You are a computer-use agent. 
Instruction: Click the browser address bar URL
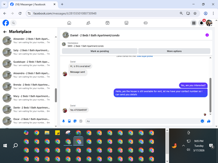[65, 13]
